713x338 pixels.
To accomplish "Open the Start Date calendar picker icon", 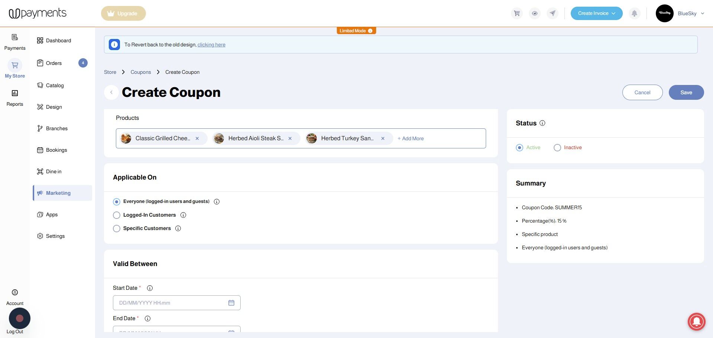I will pos(231,303).
